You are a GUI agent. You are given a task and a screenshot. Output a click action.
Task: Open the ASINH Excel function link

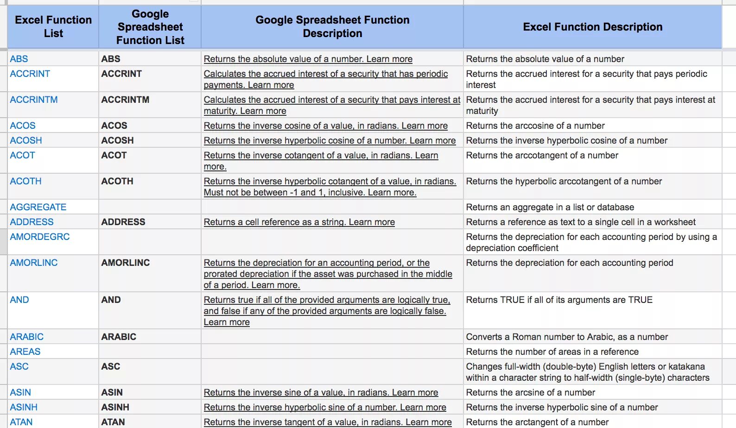coord(24,407)
